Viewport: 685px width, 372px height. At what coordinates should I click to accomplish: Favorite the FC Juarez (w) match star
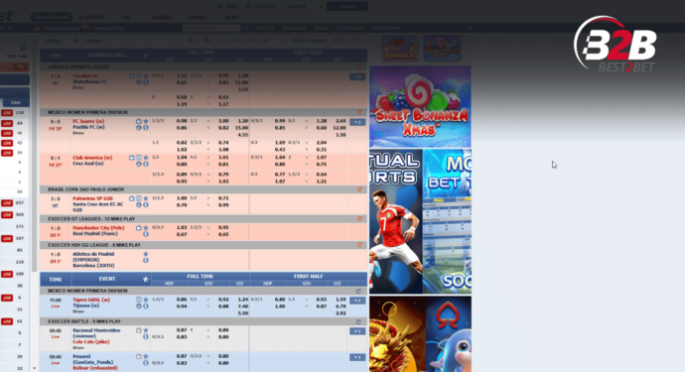pyautogui.click(x=146, y=121)
